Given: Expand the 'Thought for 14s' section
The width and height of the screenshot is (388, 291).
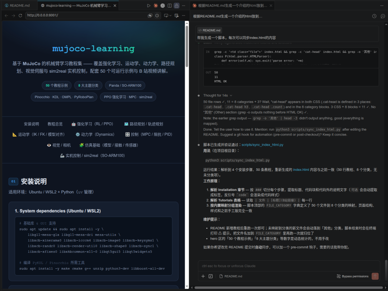Looking at the screenshot, I should pos(218,95).
